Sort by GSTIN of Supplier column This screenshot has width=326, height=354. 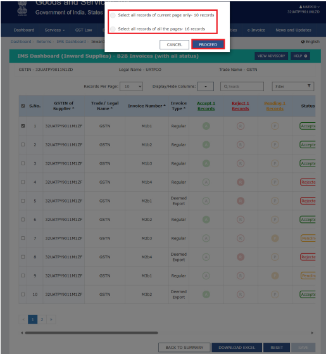tap(64, 106)
